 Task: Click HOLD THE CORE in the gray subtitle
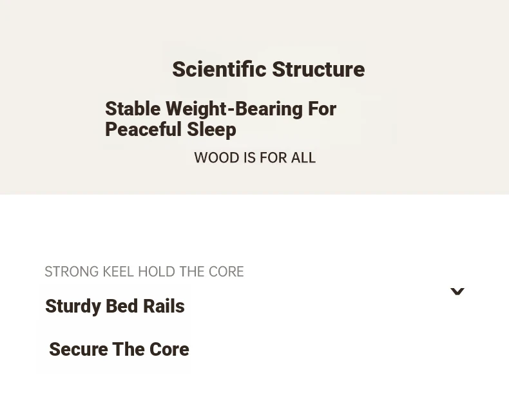click(x=191, y=272)
